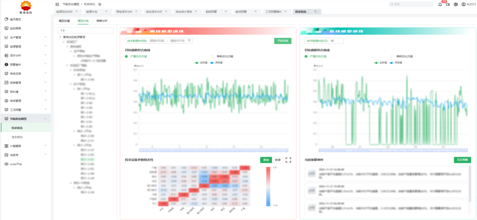
Task: Open 能源流向分析 page tab
Action: (64, 11)
